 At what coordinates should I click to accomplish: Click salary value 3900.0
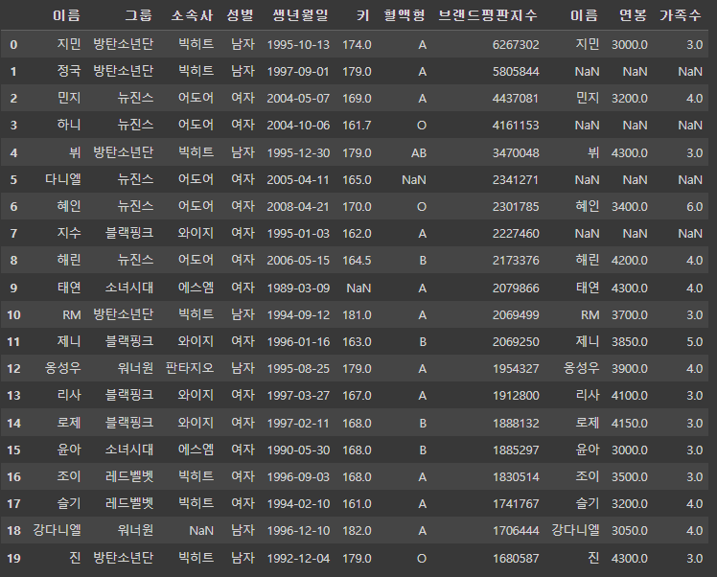630,368
